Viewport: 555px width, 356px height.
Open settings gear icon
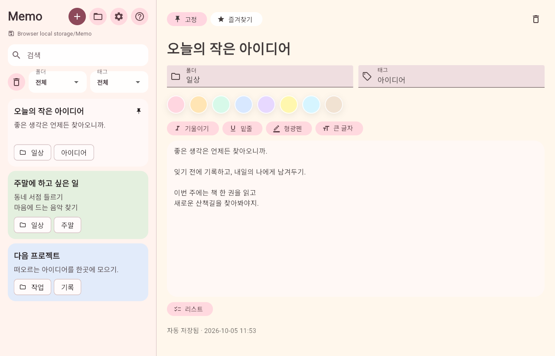[119, 16]
